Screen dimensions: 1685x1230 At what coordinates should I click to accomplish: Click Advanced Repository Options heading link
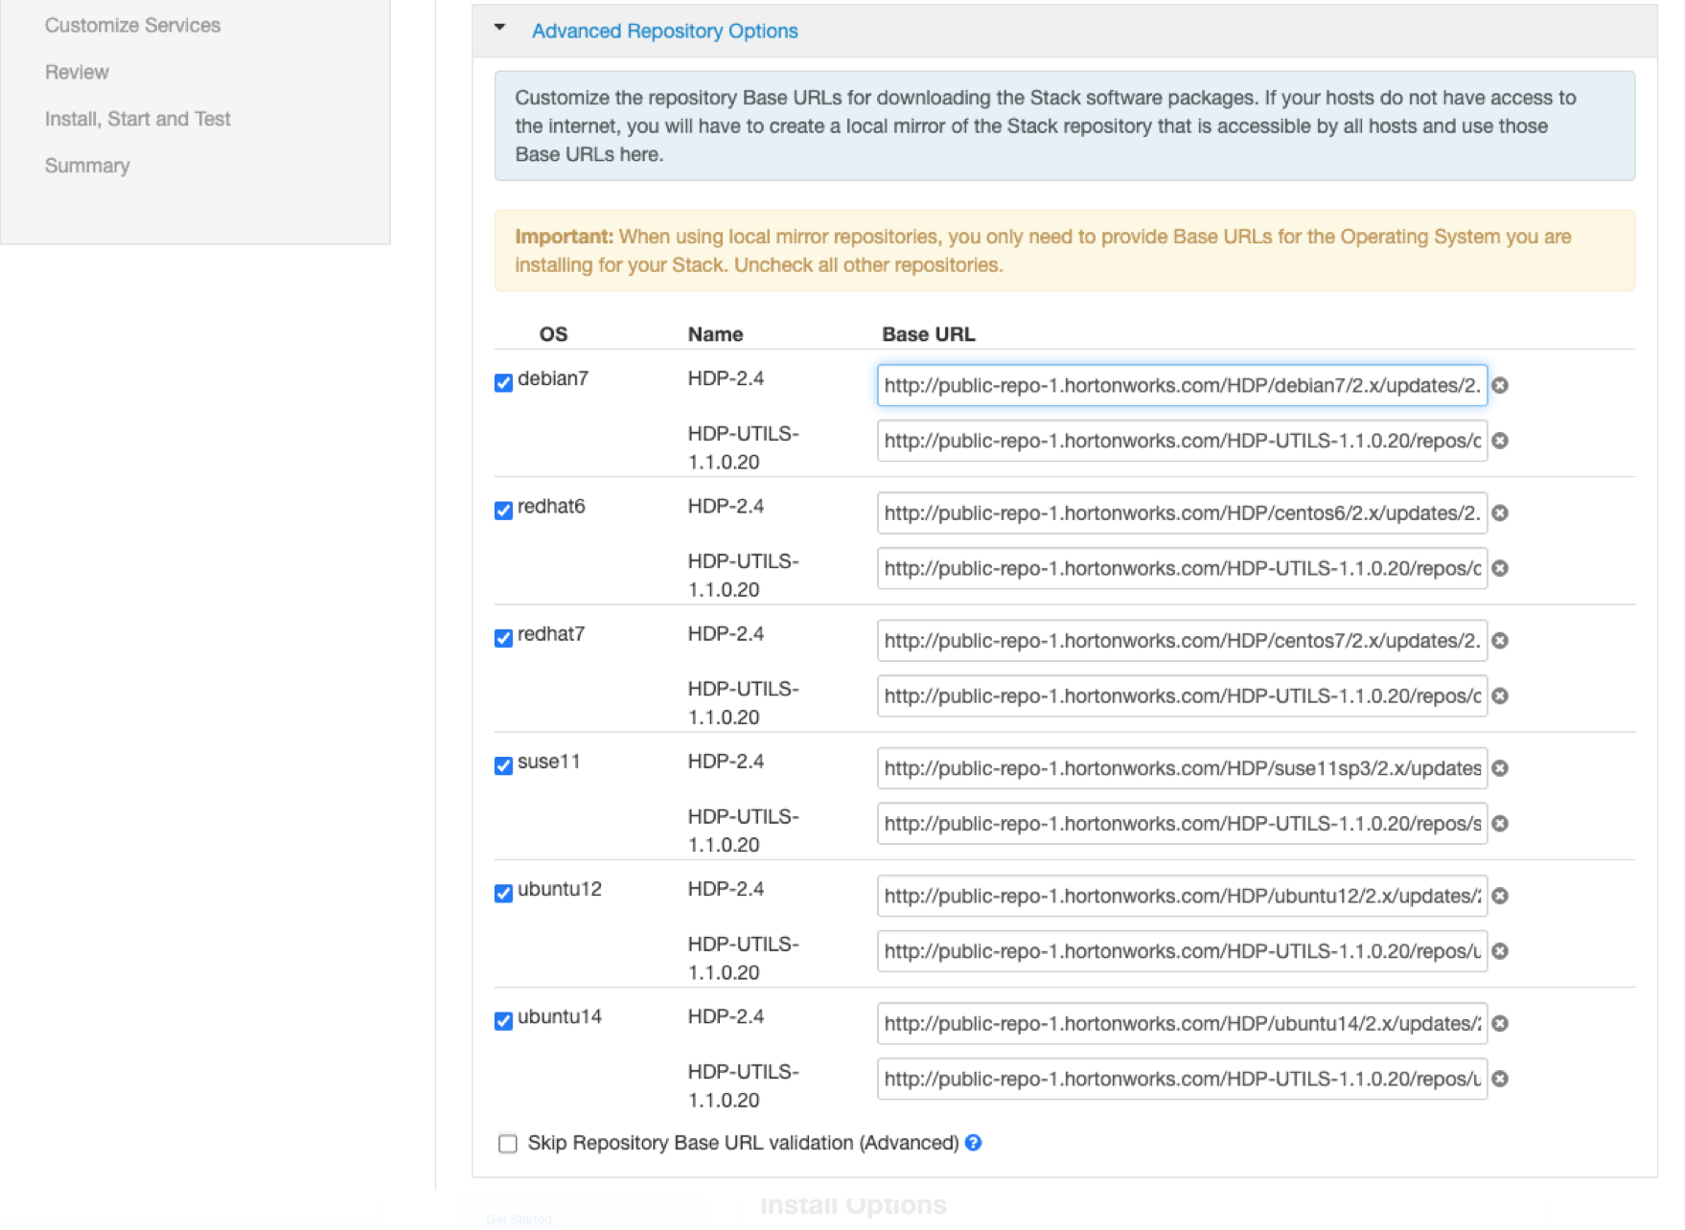click(665, 31)
